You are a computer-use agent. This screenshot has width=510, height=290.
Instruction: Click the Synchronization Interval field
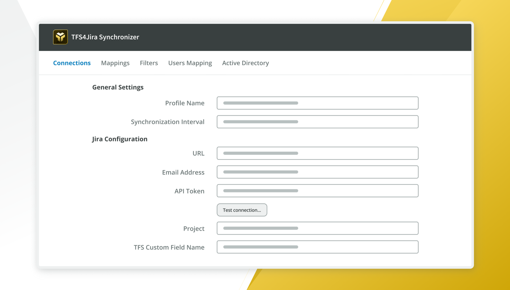point(317,122)
